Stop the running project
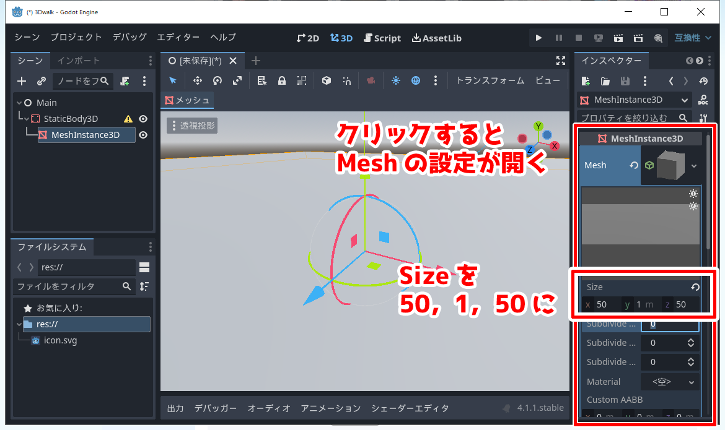Viewport: 725px width, 430px height. (x=578, y=38)
